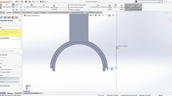Click the Rebuild traffic-light icon

click(x=41, y=2)
